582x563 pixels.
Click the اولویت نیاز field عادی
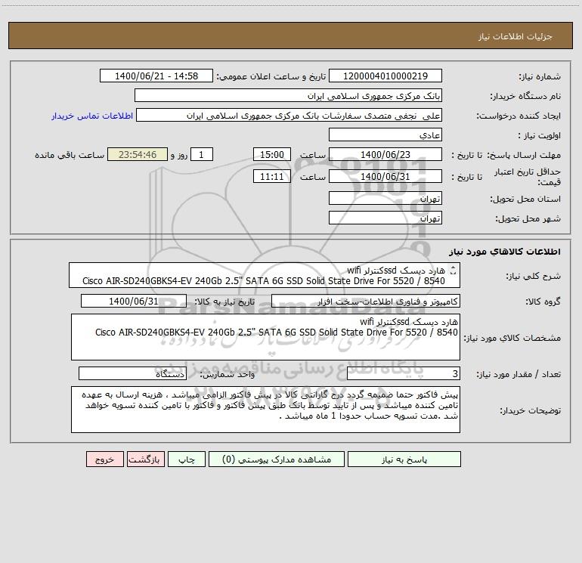[385, 135]
